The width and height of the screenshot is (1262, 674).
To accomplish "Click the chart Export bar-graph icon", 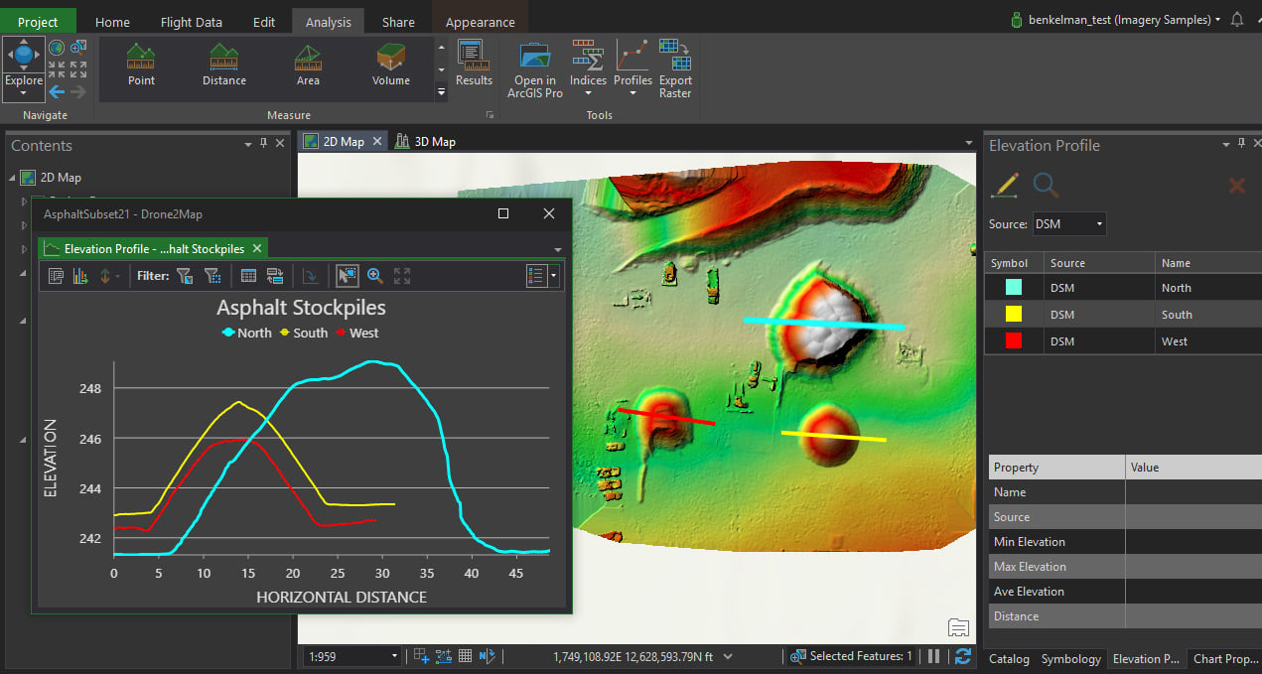I will pyautogui.click(x=80, y=276).
